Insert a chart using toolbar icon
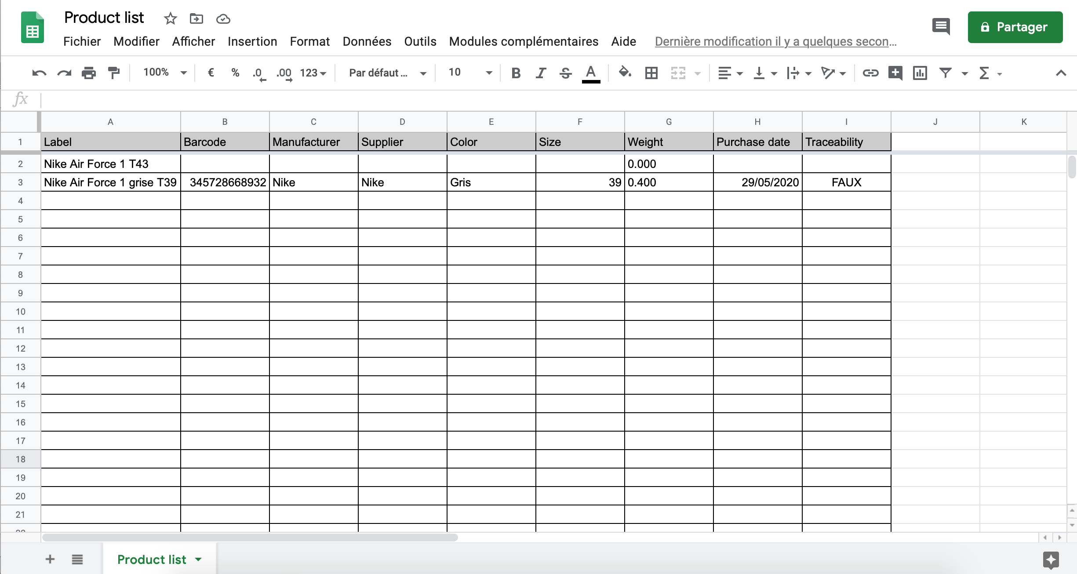Screen dimensions: 1077x574 920,73
